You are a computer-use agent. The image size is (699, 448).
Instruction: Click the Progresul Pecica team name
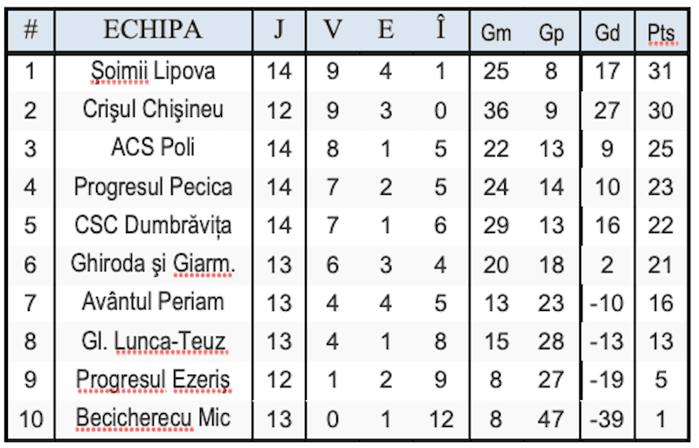(x=153, y=186)
